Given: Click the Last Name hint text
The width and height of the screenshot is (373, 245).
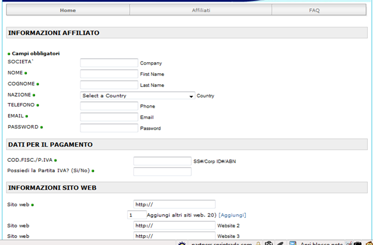Looking at the screenshot, I should coord(152,85).
